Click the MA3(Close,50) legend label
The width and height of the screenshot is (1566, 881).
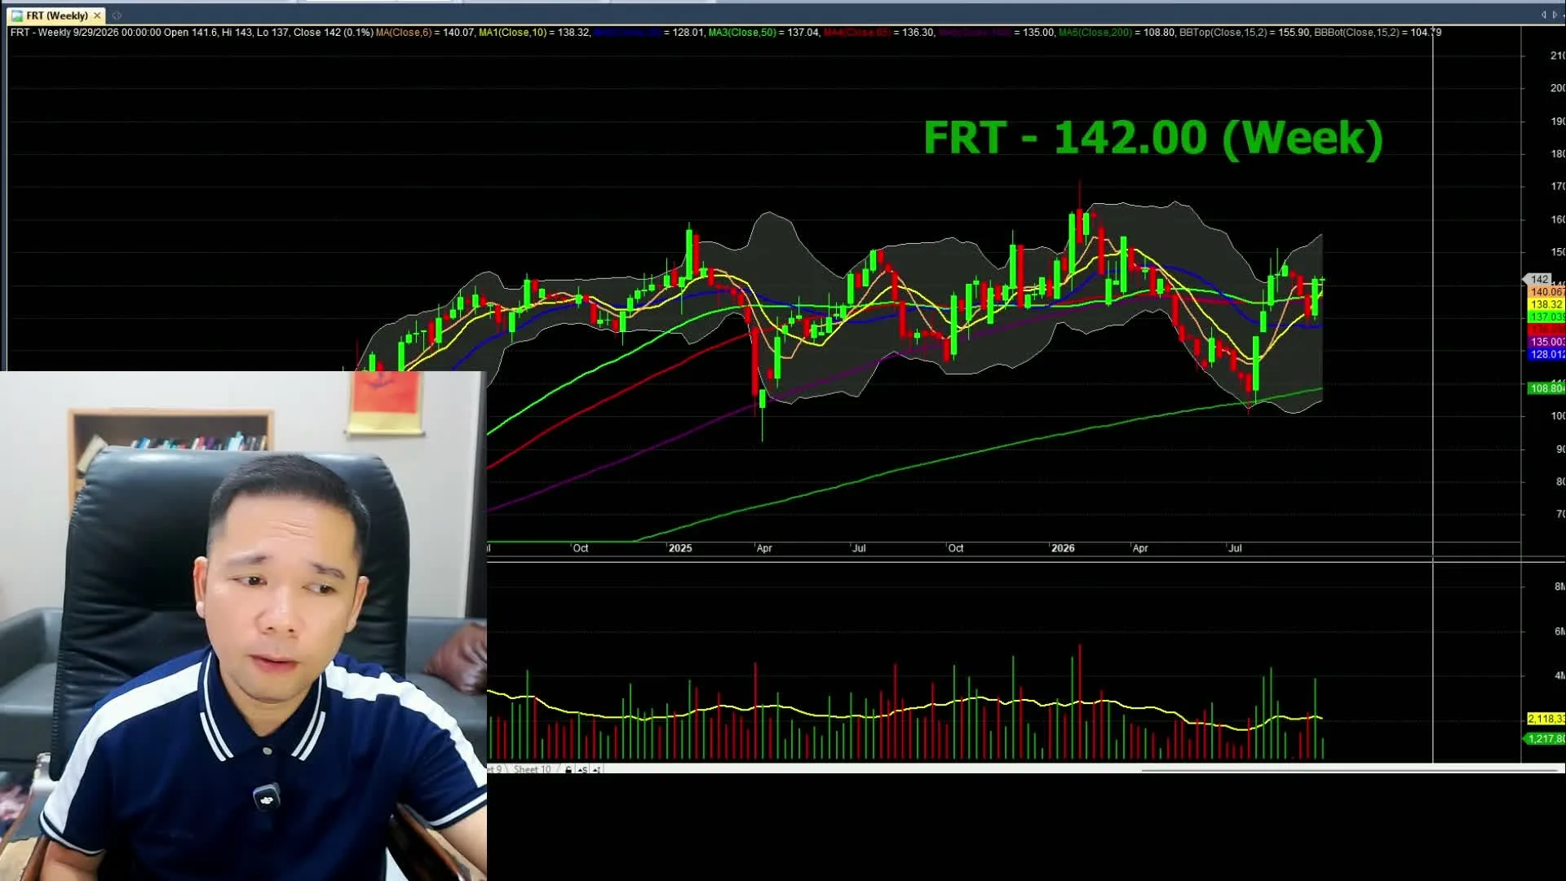[742, 33]
